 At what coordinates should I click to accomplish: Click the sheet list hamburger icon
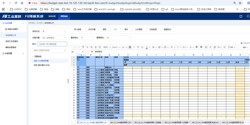[x=78, y=122]
